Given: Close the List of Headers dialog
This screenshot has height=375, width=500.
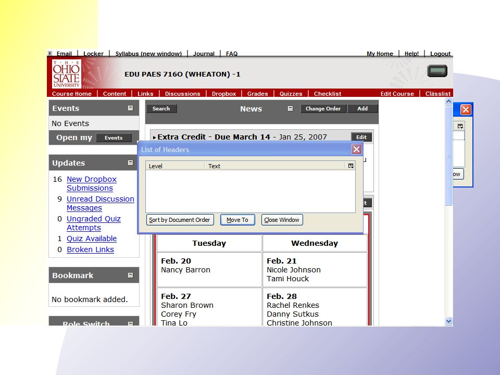Looking at the screenshot, I should coord(356,149).
